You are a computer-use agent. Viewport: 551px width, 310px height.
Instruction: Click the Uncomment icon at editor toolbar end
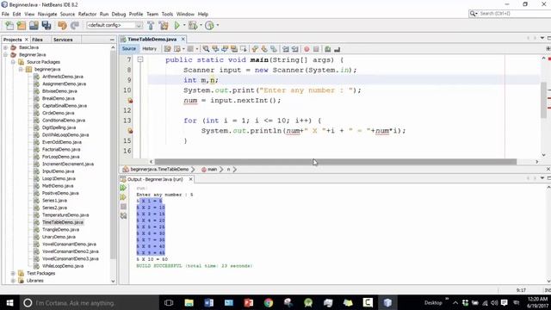[337, 49]
